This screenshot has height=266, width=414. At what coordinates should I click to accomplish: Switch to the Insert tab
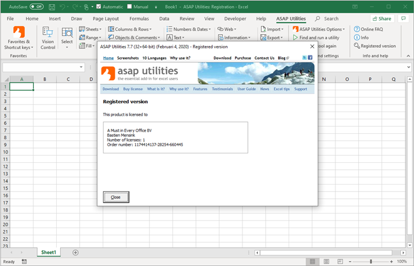click(54, 19)
